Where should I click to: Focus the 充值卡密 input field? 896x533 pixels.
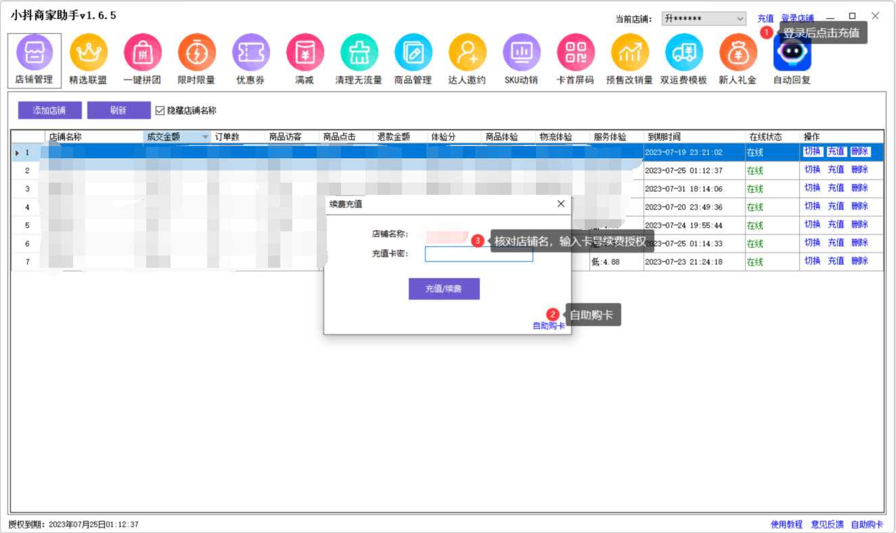click(478, 254)
